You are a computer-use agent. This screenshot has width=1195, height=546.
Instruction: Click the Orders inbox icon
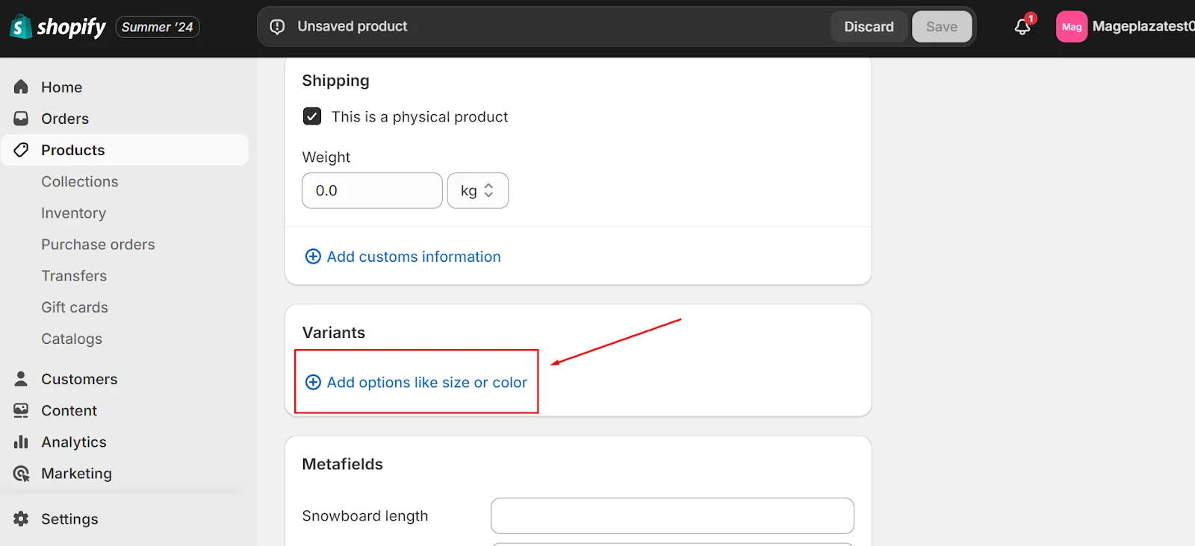coord(21,119)
